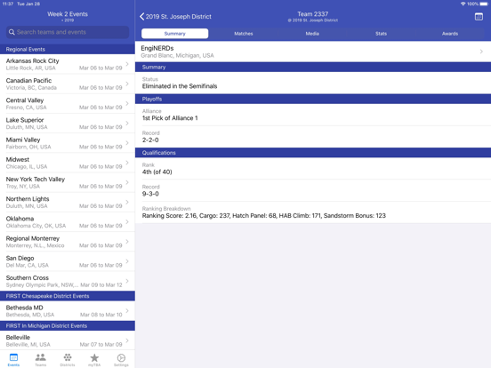
Task: Open Lake Superior event
Action: [x=68, y=124]
